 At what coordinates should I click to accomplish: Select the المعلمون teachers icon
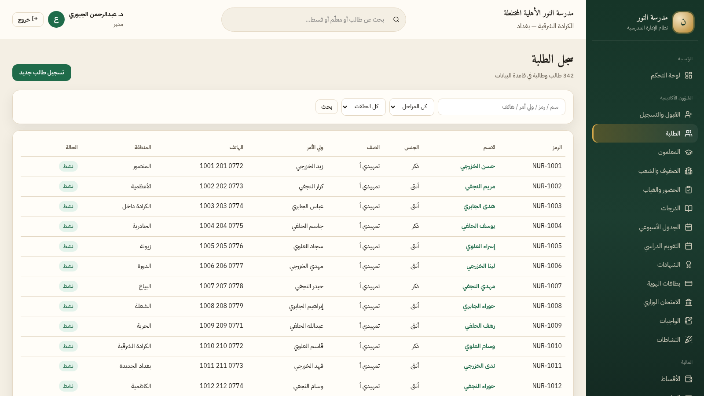689,152
